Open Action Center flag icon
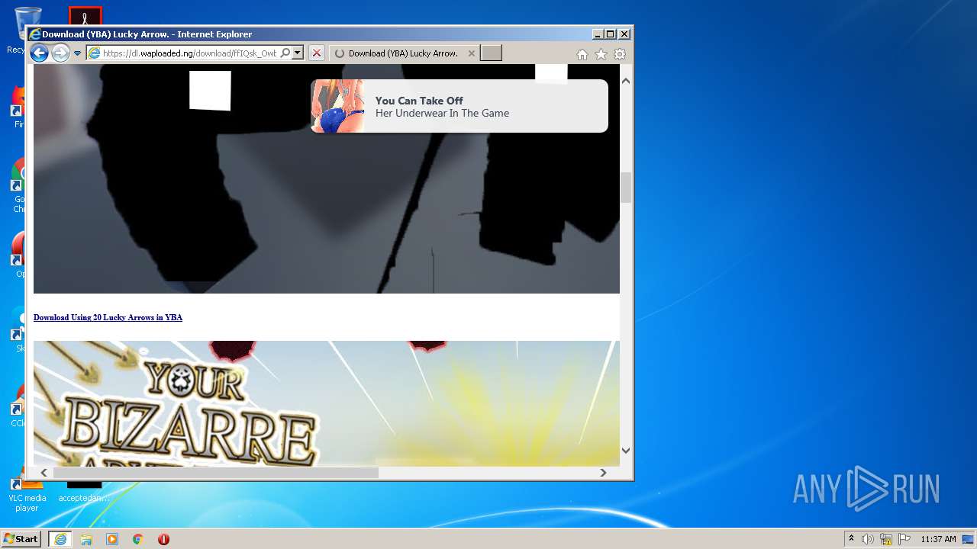This screenshot has height=549, width=977. coord(904,539)
